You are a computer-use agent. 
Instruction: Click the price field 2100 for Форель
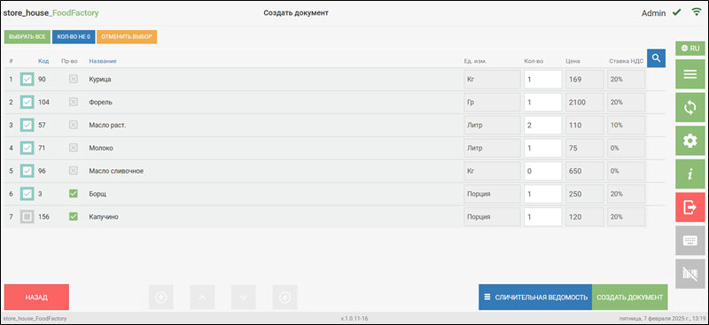pos(585,102)
